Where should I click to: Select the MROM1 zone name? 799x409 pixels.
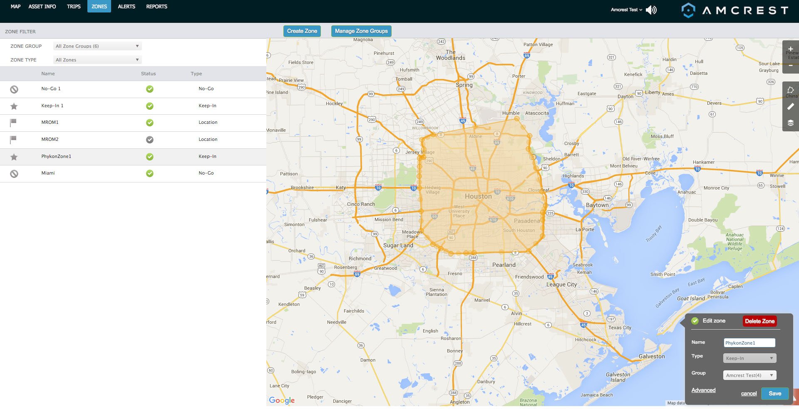click(x=50, y=122)
